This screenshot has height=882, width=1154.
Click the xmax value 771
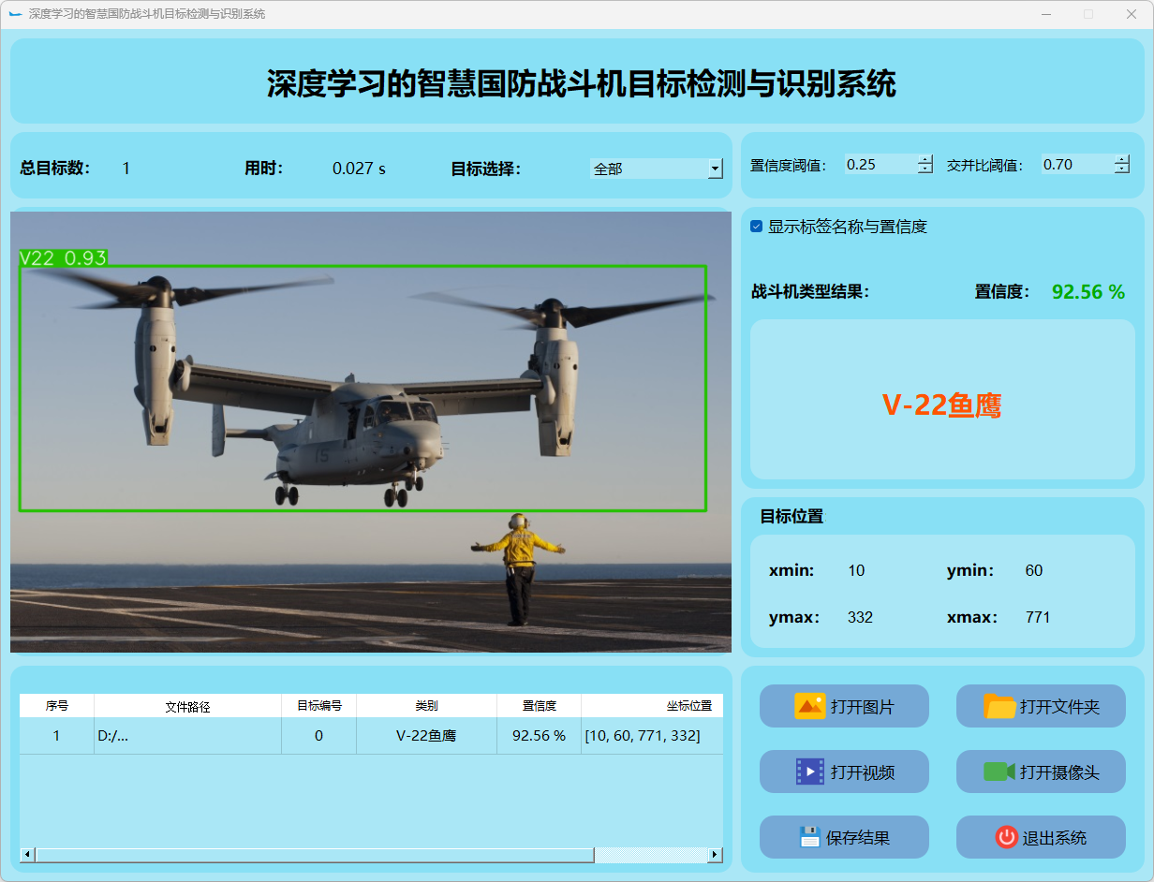click(x=1038, y=617)
